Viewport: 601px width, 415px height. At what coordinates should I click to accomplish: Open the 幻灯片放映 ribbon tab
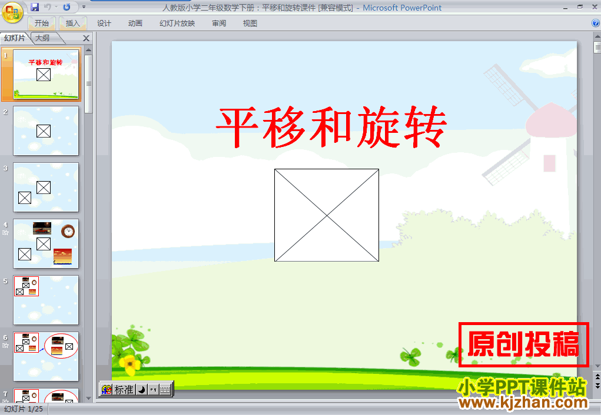pyautogui.click(x=177, y=24)
